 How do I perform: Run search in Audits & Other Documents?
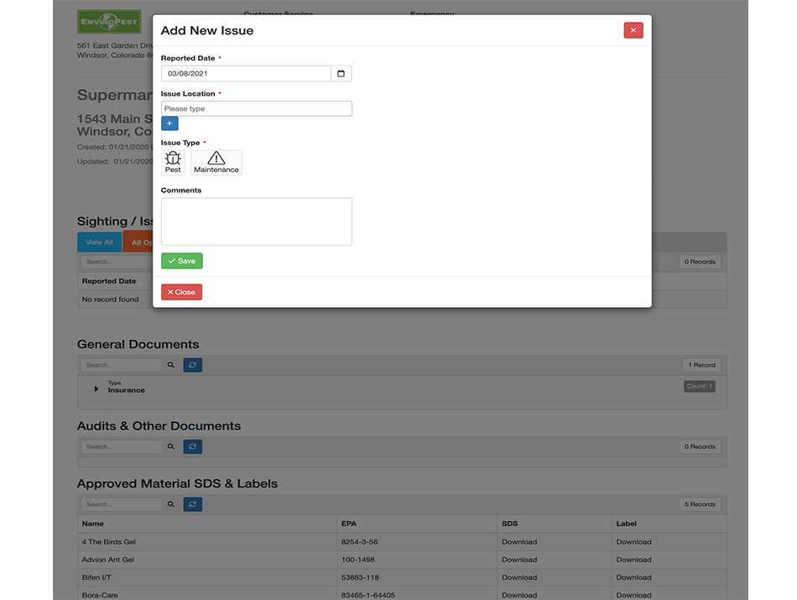click(171, 446)
